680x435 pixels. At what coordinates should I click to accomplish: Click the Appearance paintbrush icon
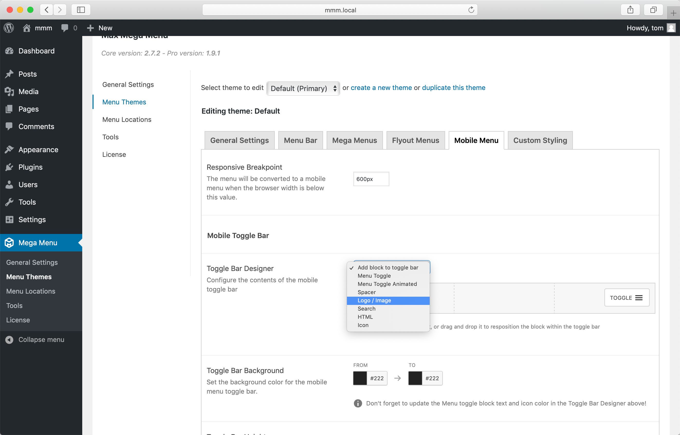tap(9, 150)
